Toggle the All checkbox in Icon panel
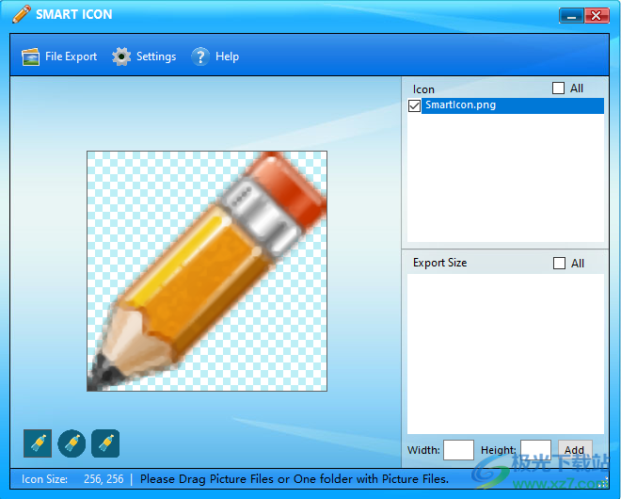621x499 pixels. (x=558, y=88)
